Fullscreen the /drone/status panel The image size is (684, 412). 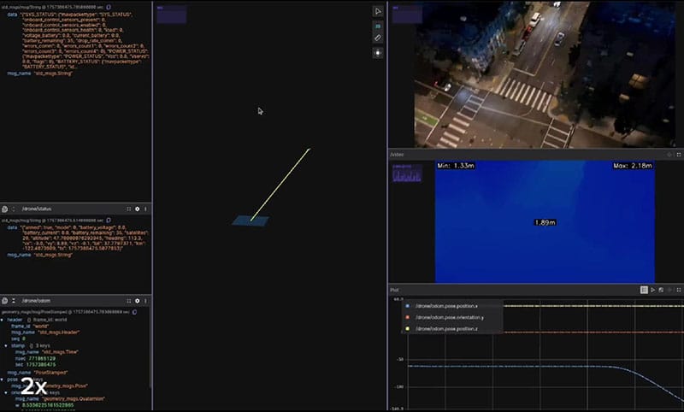click(x=128, y=209)
